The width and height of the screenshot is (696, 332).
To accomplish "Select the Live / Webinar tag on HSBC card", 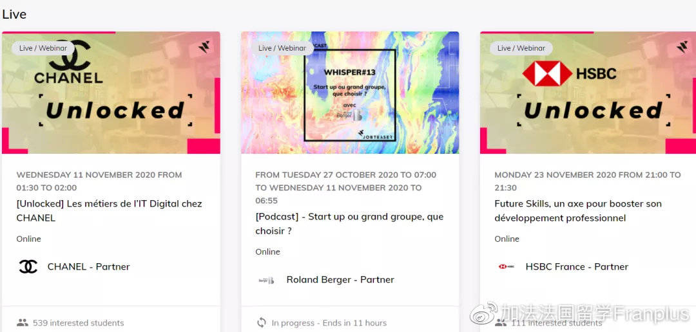I will 521,48.
